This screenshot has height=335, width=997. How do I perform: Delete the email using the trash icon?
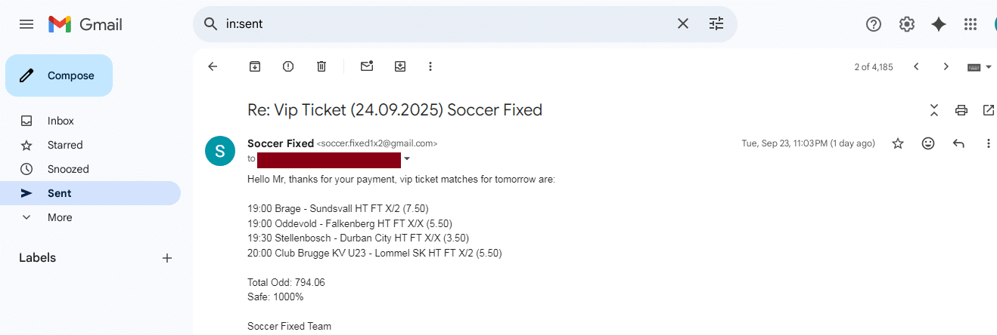pos(321,66)
